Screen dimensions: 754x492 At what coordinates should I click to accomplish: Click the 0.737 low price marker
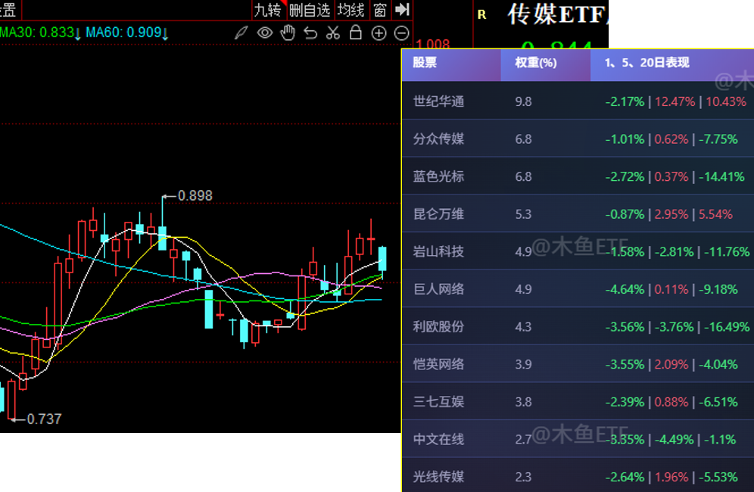tap(44, 419)
